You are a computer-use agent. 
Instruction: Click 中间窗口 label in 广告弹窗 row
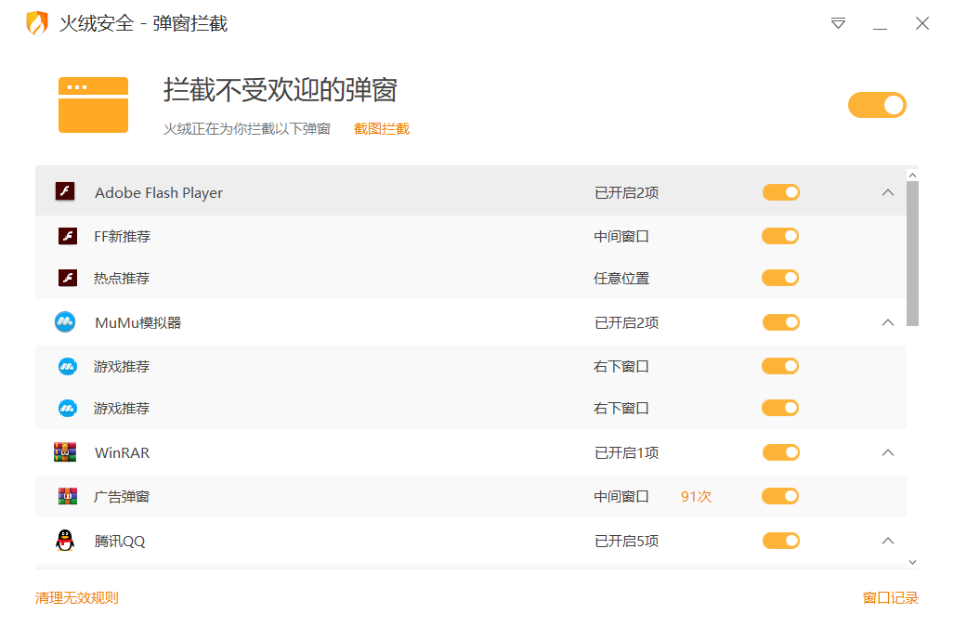click(x=621, y=497)
